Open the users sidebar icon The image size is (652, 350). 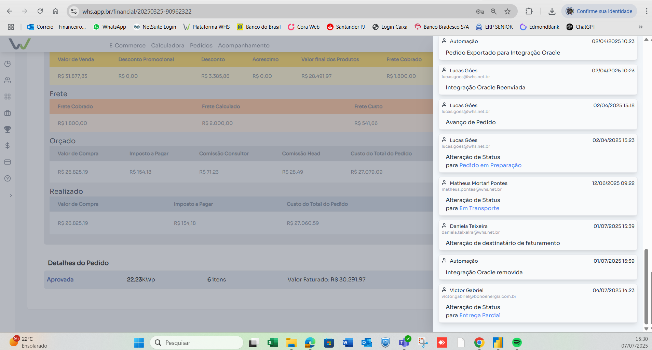(8, 80)
